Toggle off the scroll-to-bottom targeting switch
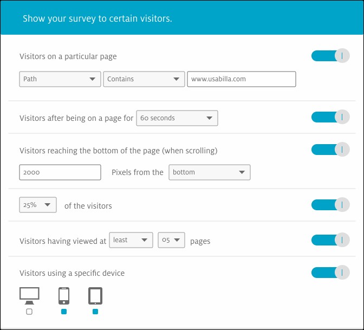 (330, 150)
